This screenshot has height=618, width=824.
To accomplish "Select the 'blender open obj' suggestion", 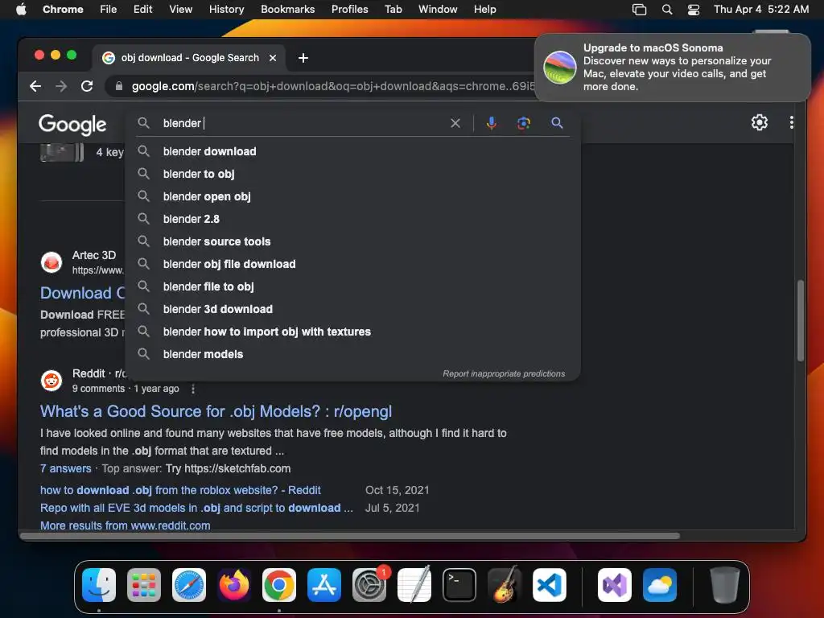I will tap(353, 196).
